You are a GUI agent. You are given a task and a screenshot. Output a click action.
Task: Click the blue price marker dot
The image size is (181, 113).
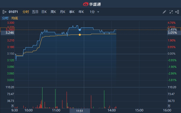click(x=80, y=30)
